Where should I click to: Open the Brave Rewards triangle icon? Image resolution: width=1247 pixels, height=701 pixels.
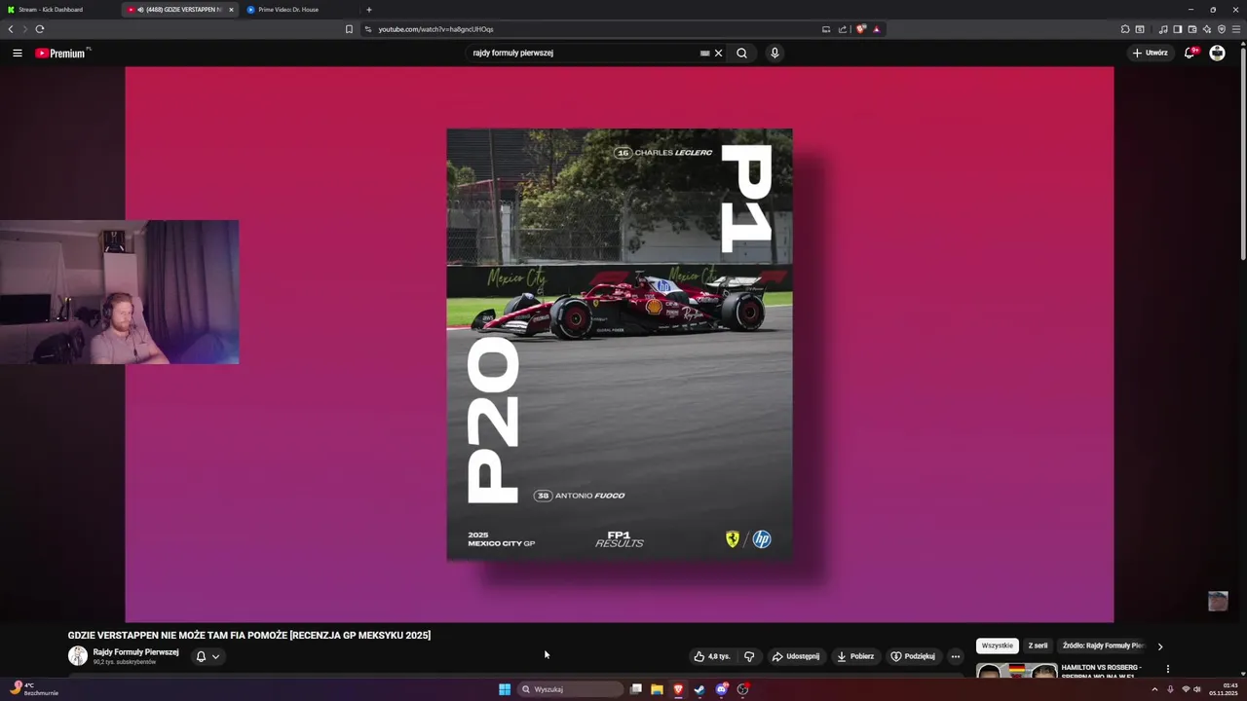(x=877, y=29)
